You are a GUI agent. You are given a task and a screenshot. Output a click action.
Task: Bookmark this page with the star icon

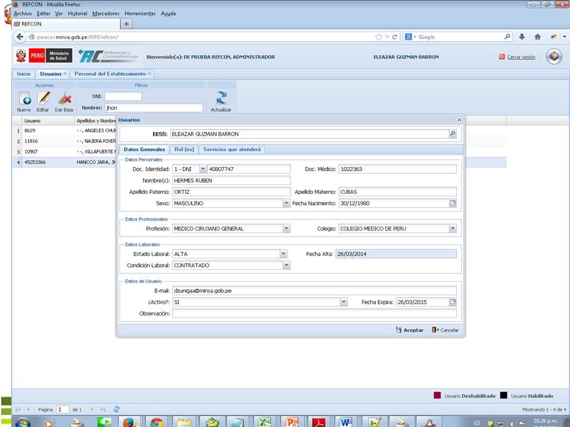[379, 37]
